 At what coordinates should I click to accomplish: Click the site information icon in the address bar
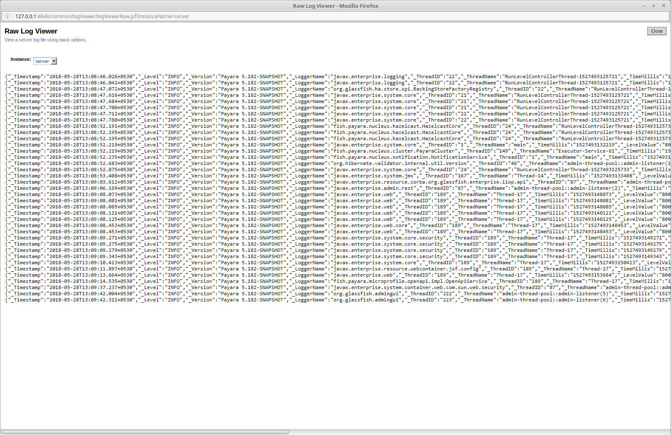coord(7,16)
